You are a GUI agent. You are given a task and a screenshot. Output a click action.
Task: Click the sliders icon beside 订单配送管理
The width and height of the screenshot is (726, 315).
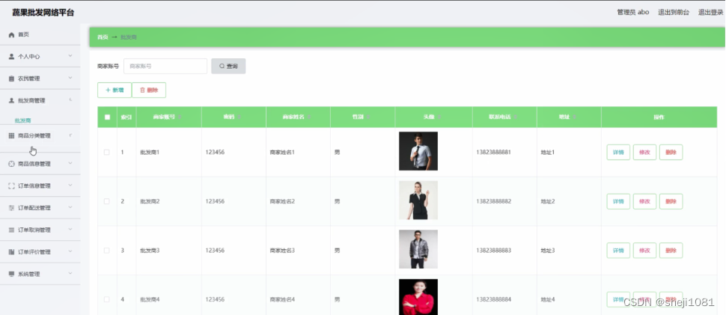click(x=11, y=208)
